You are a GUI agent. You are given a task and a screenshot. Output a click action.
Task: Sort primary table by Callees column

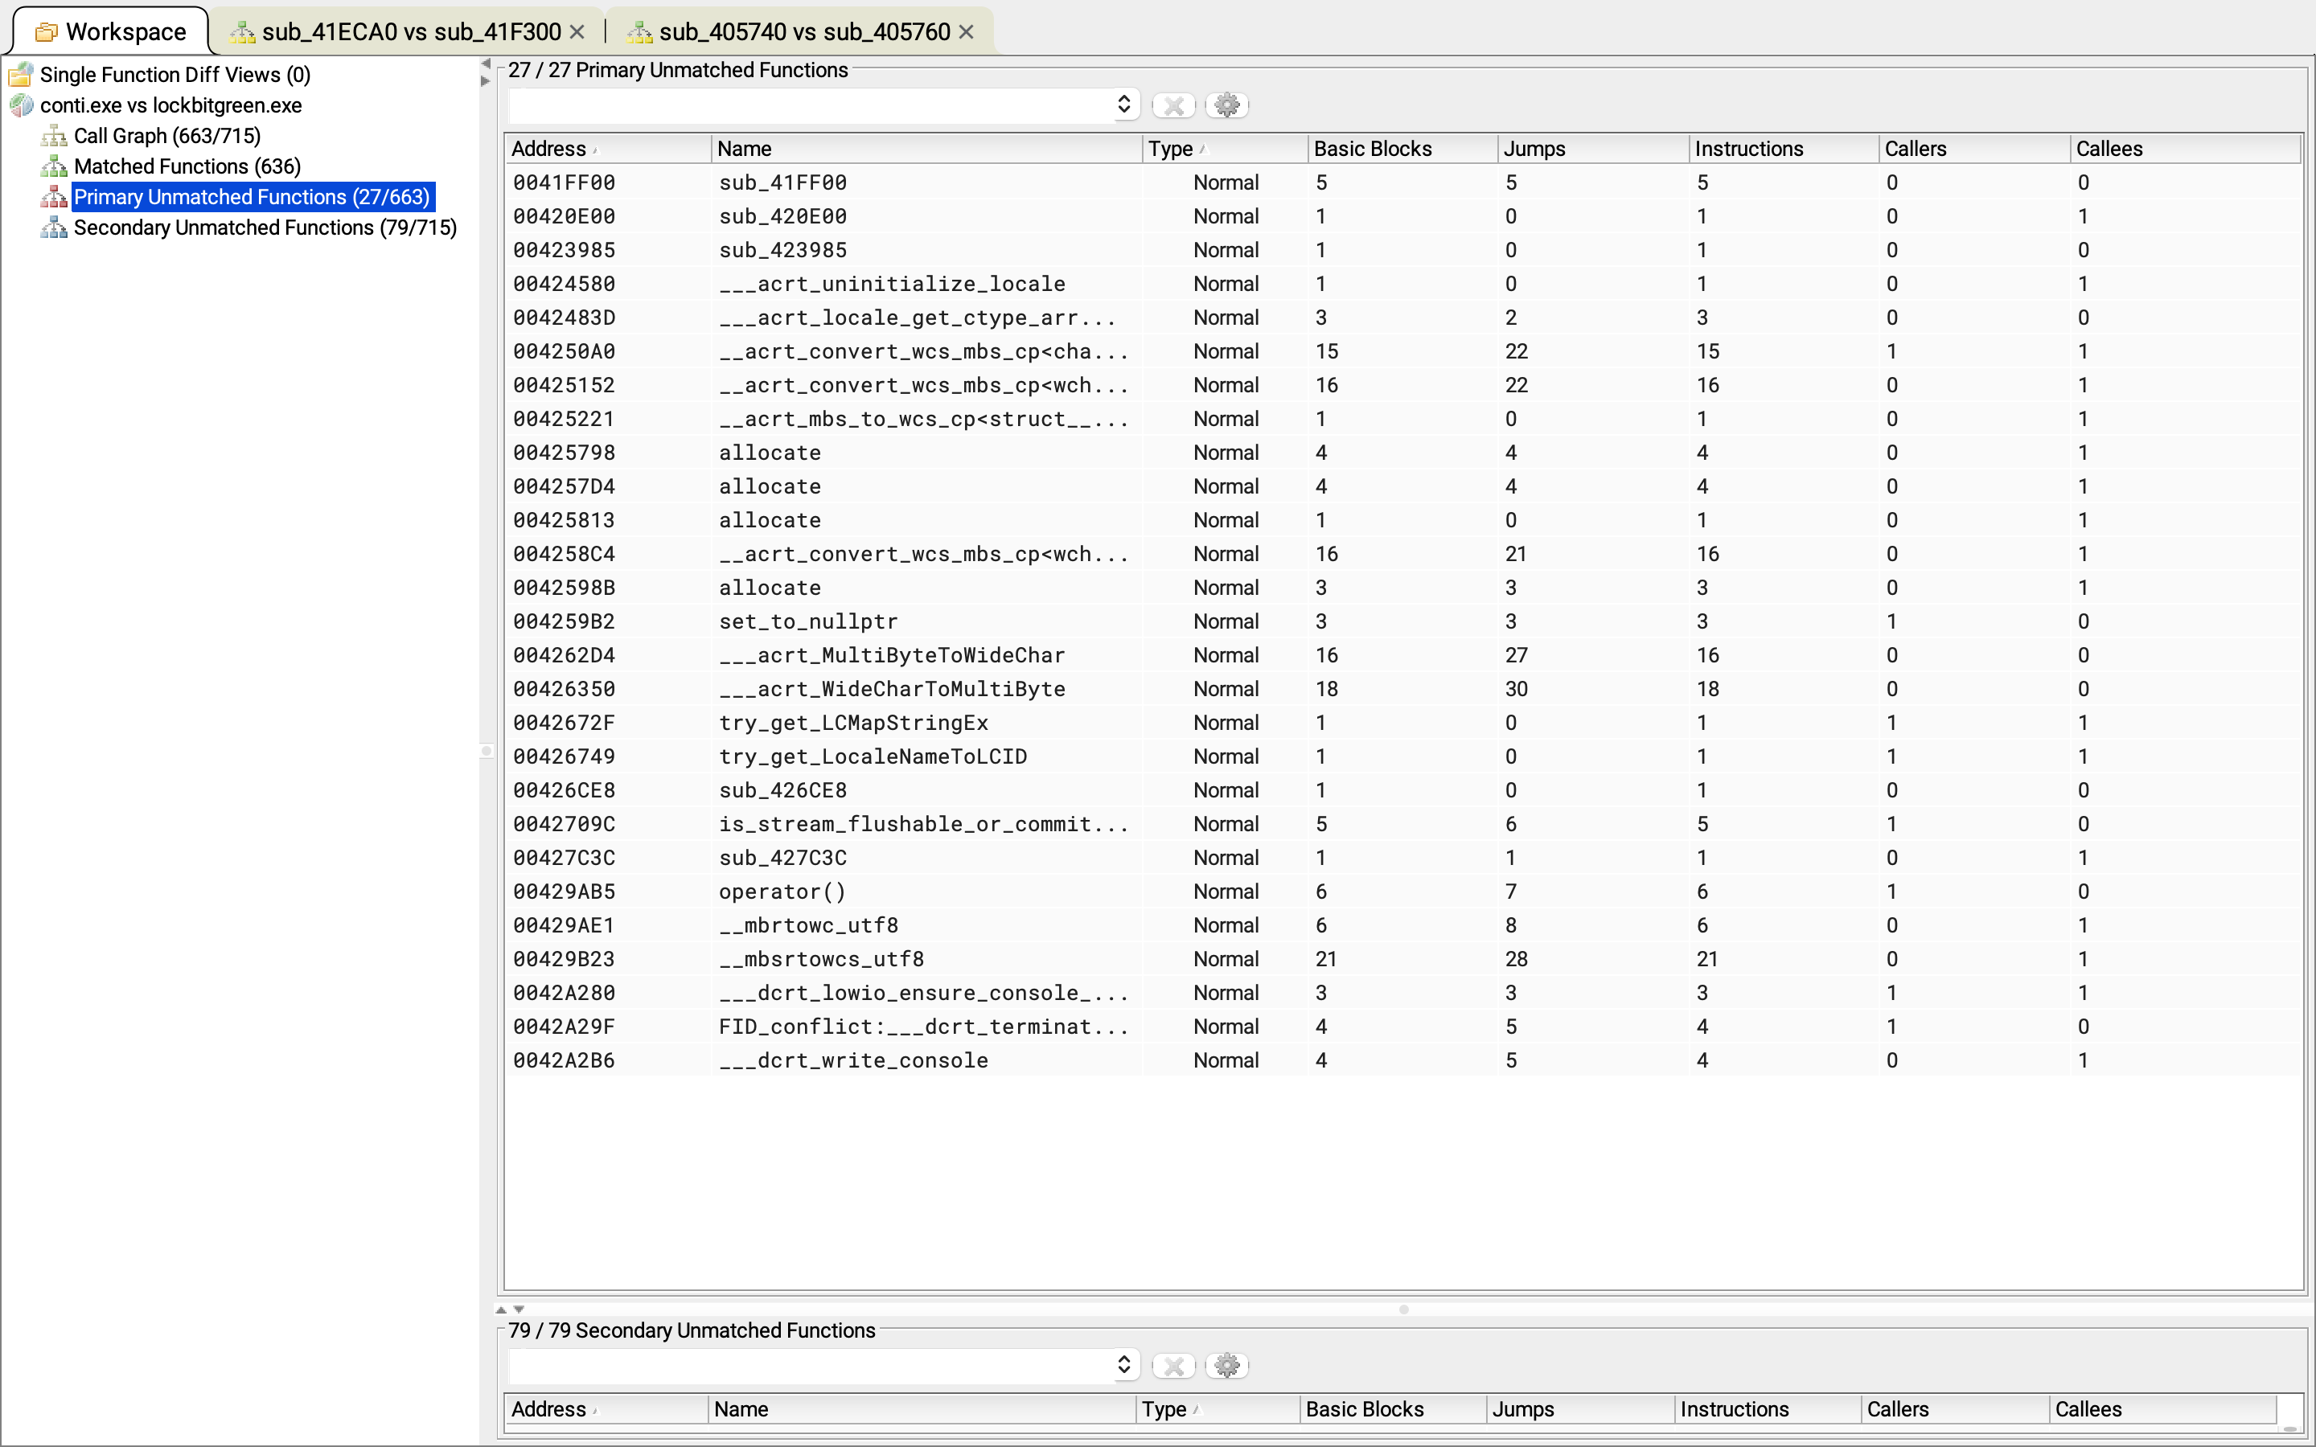click(2185, 149)
